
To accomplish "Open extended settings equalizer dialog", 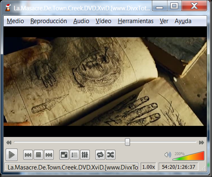I will (85, 155).
